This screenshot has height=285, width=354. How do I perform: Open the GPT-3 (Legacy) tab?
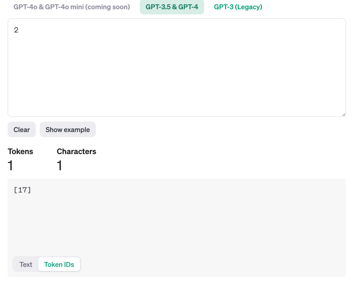tap(238, 7)
